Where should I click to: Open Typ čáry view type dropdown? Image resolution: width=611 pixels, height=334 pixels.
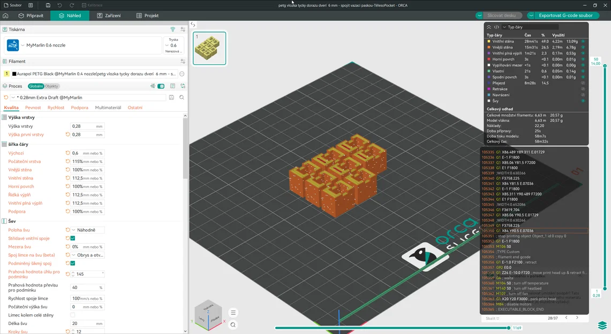[530, 27]
